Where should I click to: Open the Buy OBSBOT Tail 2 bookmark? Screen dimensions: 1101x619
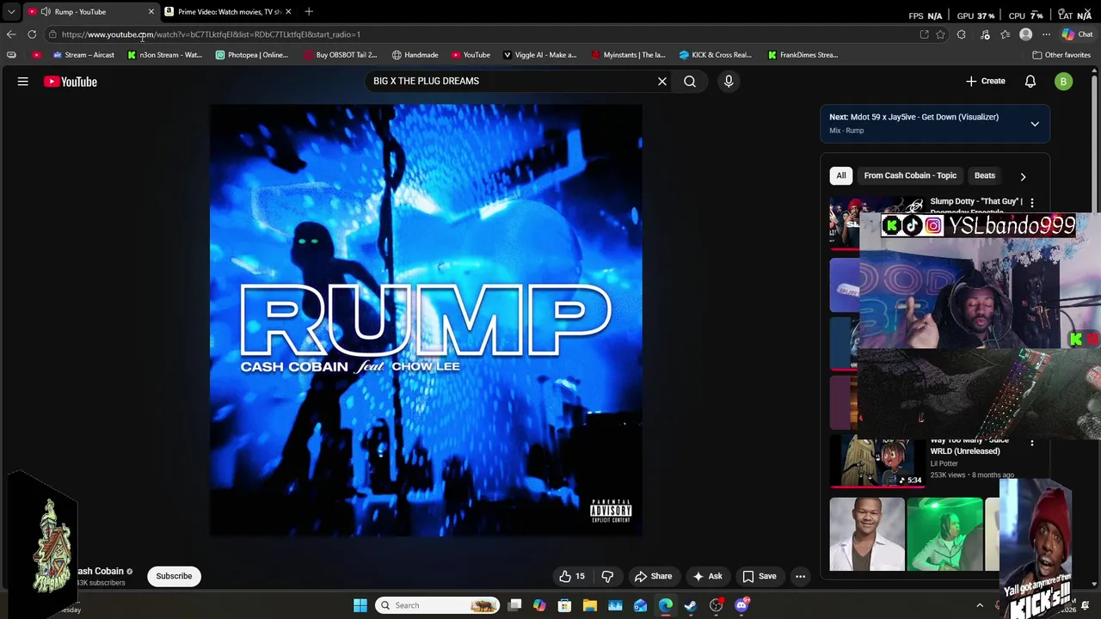point(341,55)
